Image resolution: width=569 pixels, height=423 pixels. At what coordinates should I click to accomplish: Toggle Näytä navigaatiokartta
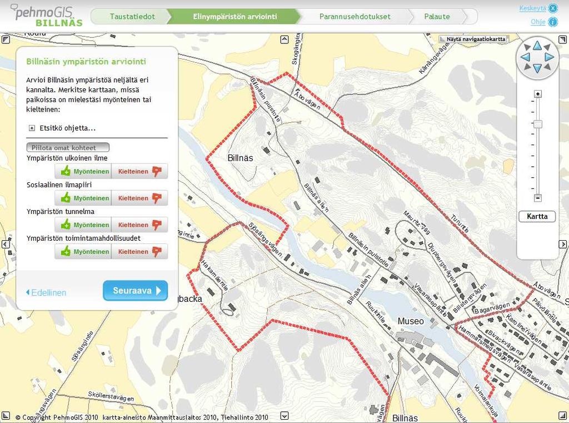point(473,39)
